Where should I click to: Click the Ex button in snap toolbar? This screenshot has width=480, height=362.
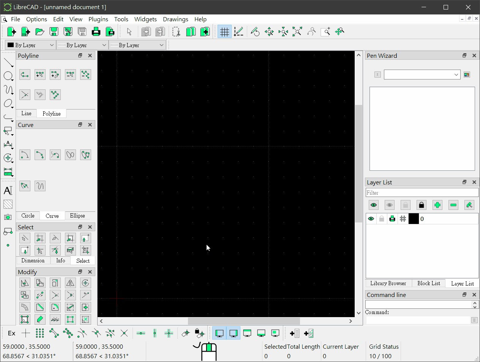(12, 333)
